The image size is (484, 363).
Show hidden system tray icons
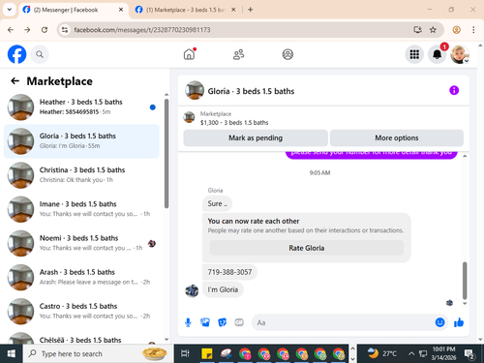point(411,353)
